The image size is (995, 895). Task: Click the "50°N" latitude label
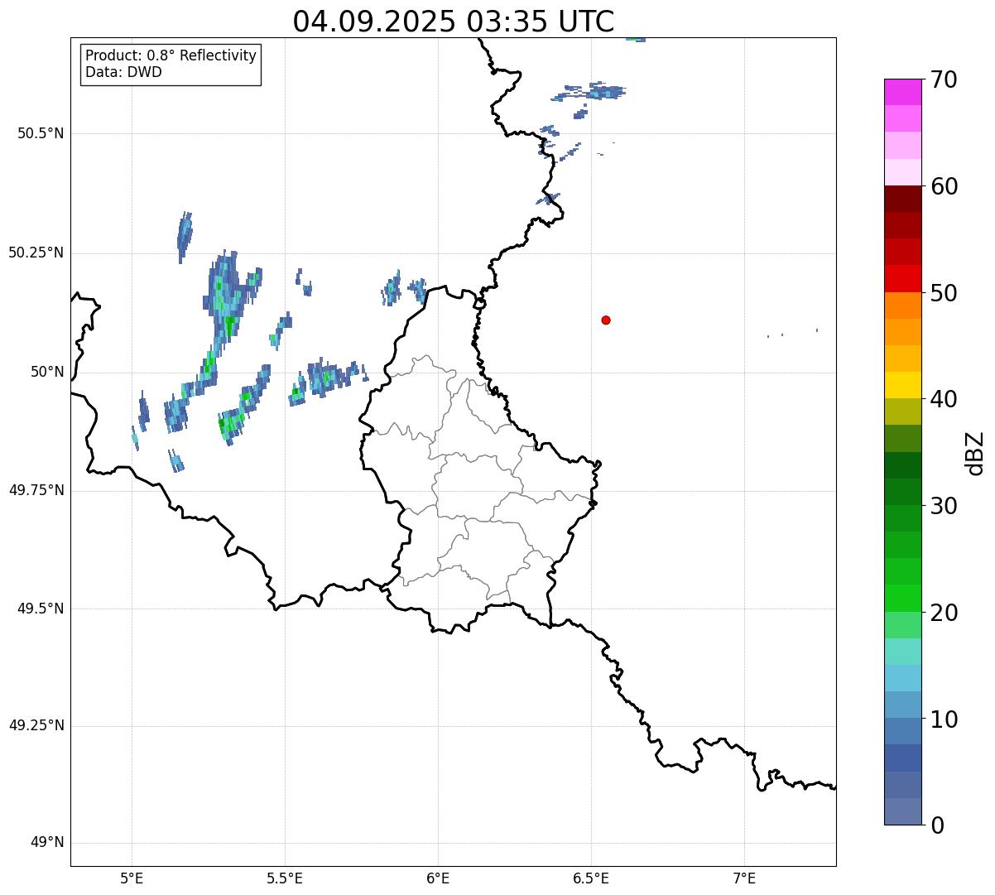click(x=48, y=372)
